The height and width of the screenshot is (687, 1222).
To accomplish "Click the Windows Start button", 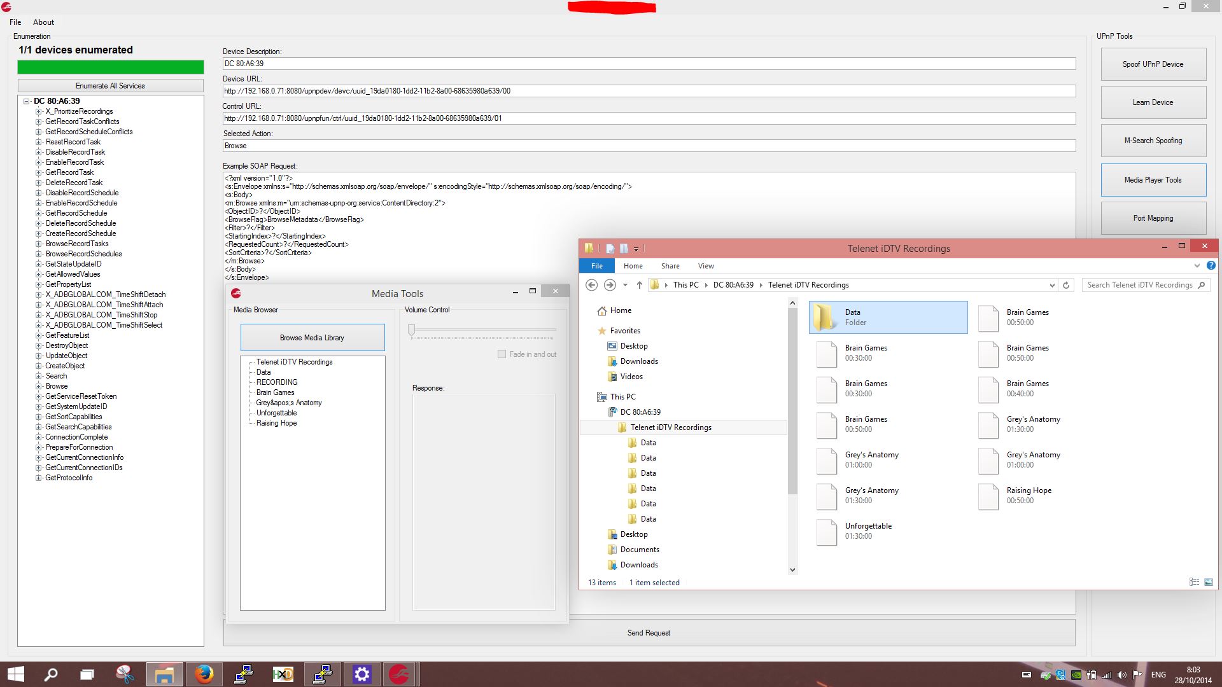I will (15, 674).
